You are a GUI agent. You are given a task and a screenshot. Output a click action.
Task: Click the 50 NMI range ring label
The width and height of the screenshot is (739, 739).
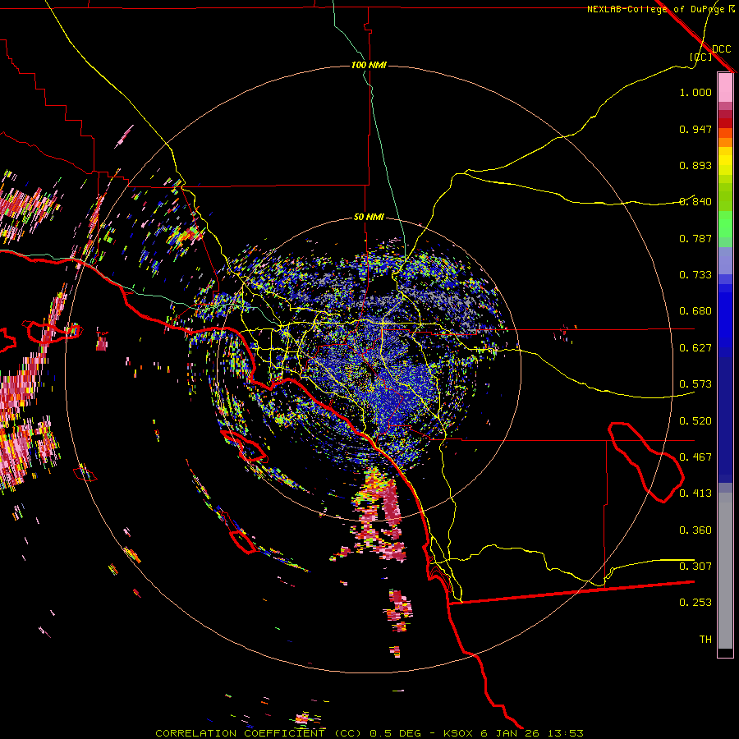(x=369, y=218)
